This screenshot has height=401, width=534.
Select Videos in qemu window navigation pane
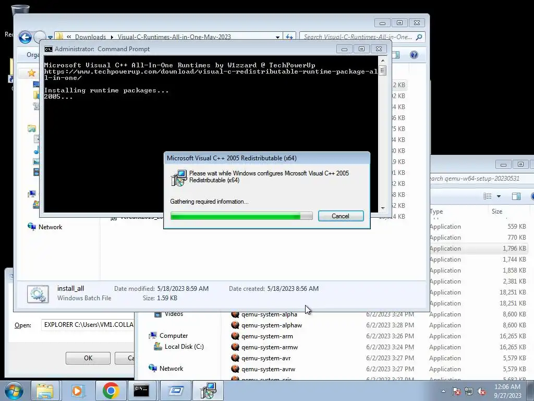click(174, 314)
